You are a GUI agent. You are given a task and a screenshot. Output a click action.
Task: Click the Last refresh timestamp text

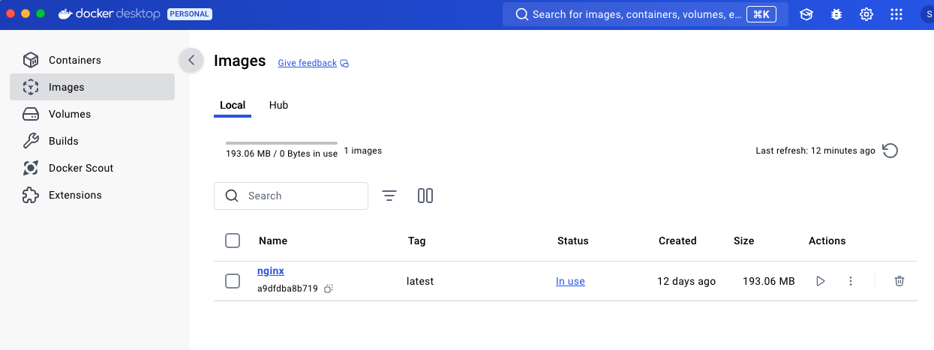815,151
